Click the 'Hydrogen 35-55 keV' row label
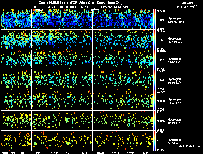Image resolution: width=203 pixels, height=154 pixels. point(174,81)
